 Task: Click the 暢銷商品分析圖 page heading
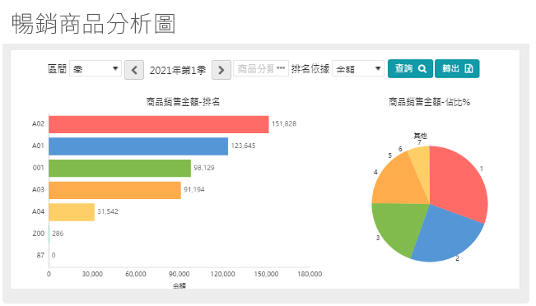coord(94,24)
